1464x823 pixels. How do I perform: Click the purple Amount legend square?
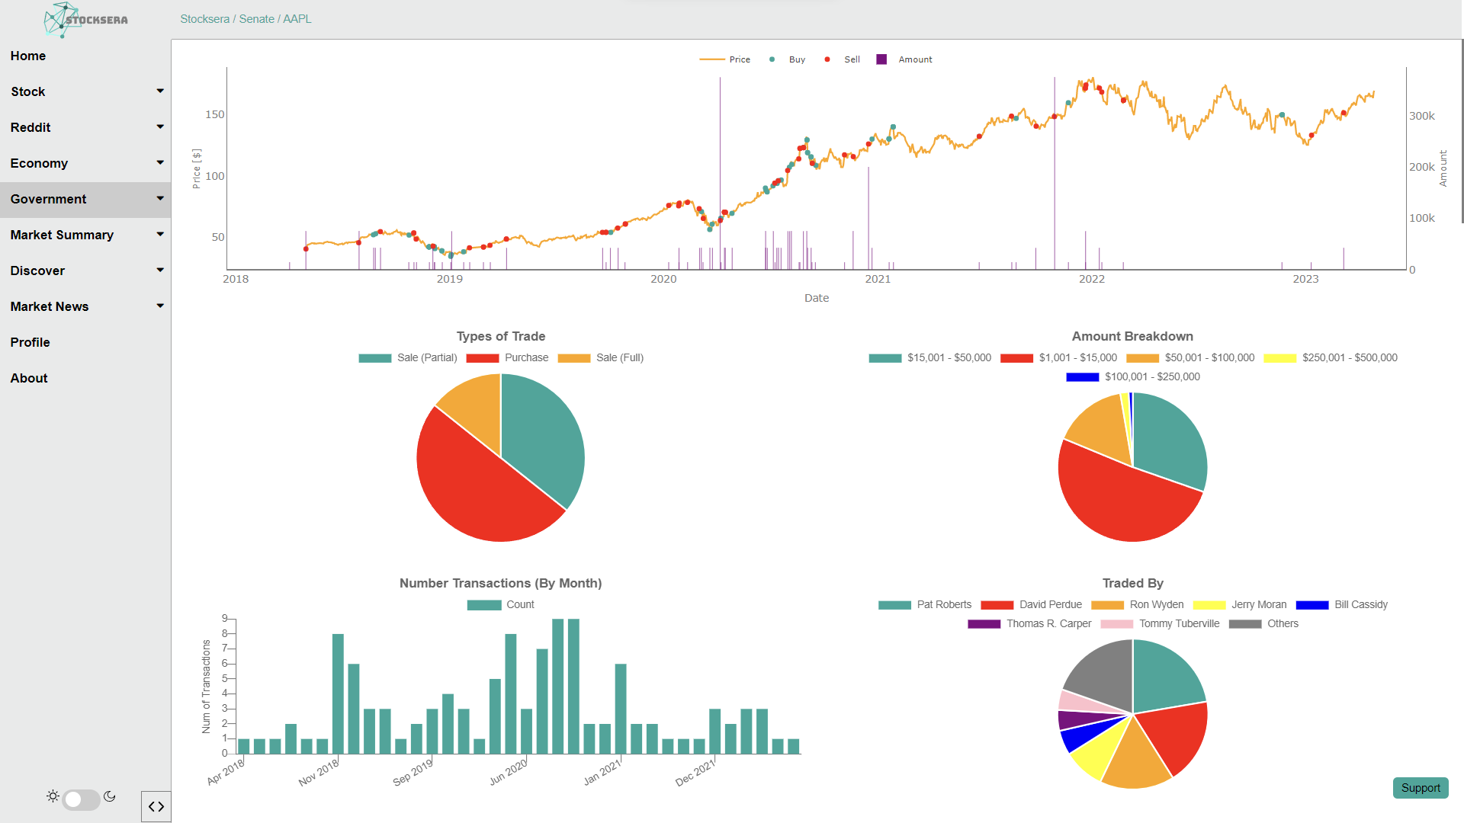pos(881,59)
